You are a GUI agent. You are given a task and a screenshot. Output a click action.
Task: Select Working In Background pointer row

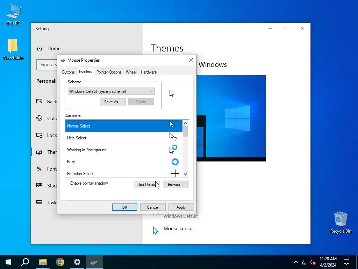(x=124, y=150)
